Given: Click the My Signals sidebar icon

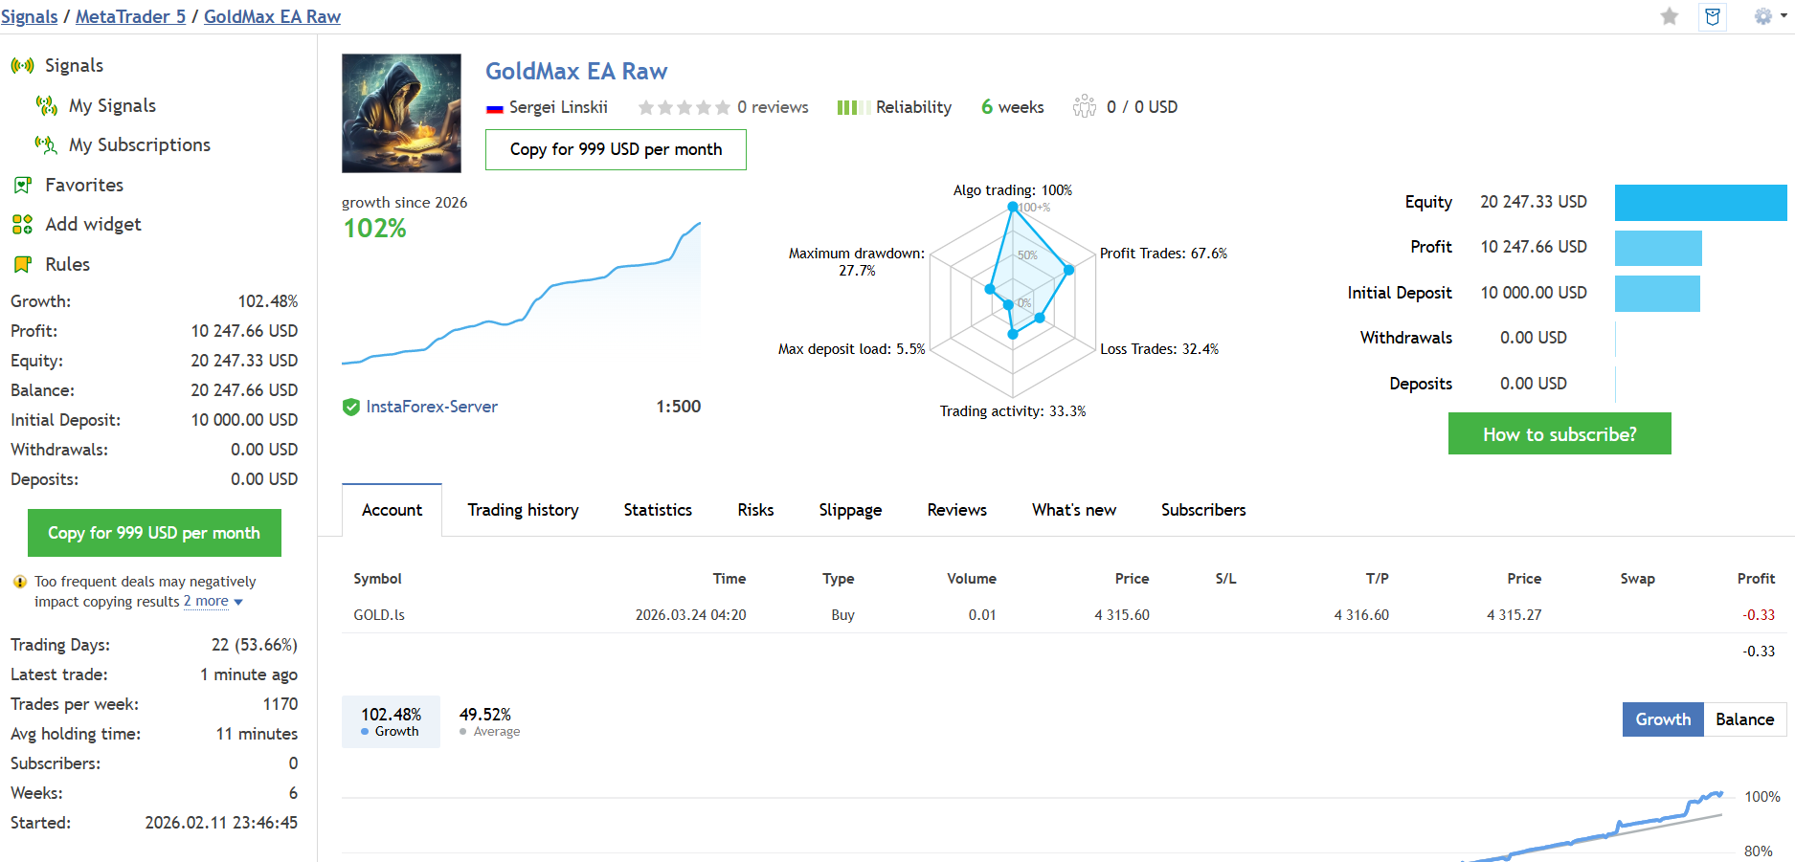Looking at the screenshot, I should click(x=46, y=105).
